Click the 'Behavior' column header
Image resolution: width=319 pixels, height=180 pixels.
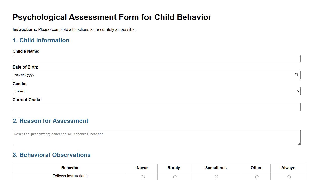click(x=70, y=168)
